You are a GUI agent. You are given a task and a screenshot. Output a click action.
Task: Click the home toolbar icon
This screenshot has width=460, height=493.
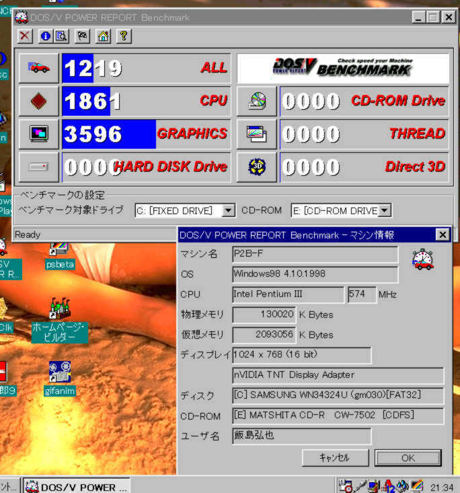(x=102, y=36)
